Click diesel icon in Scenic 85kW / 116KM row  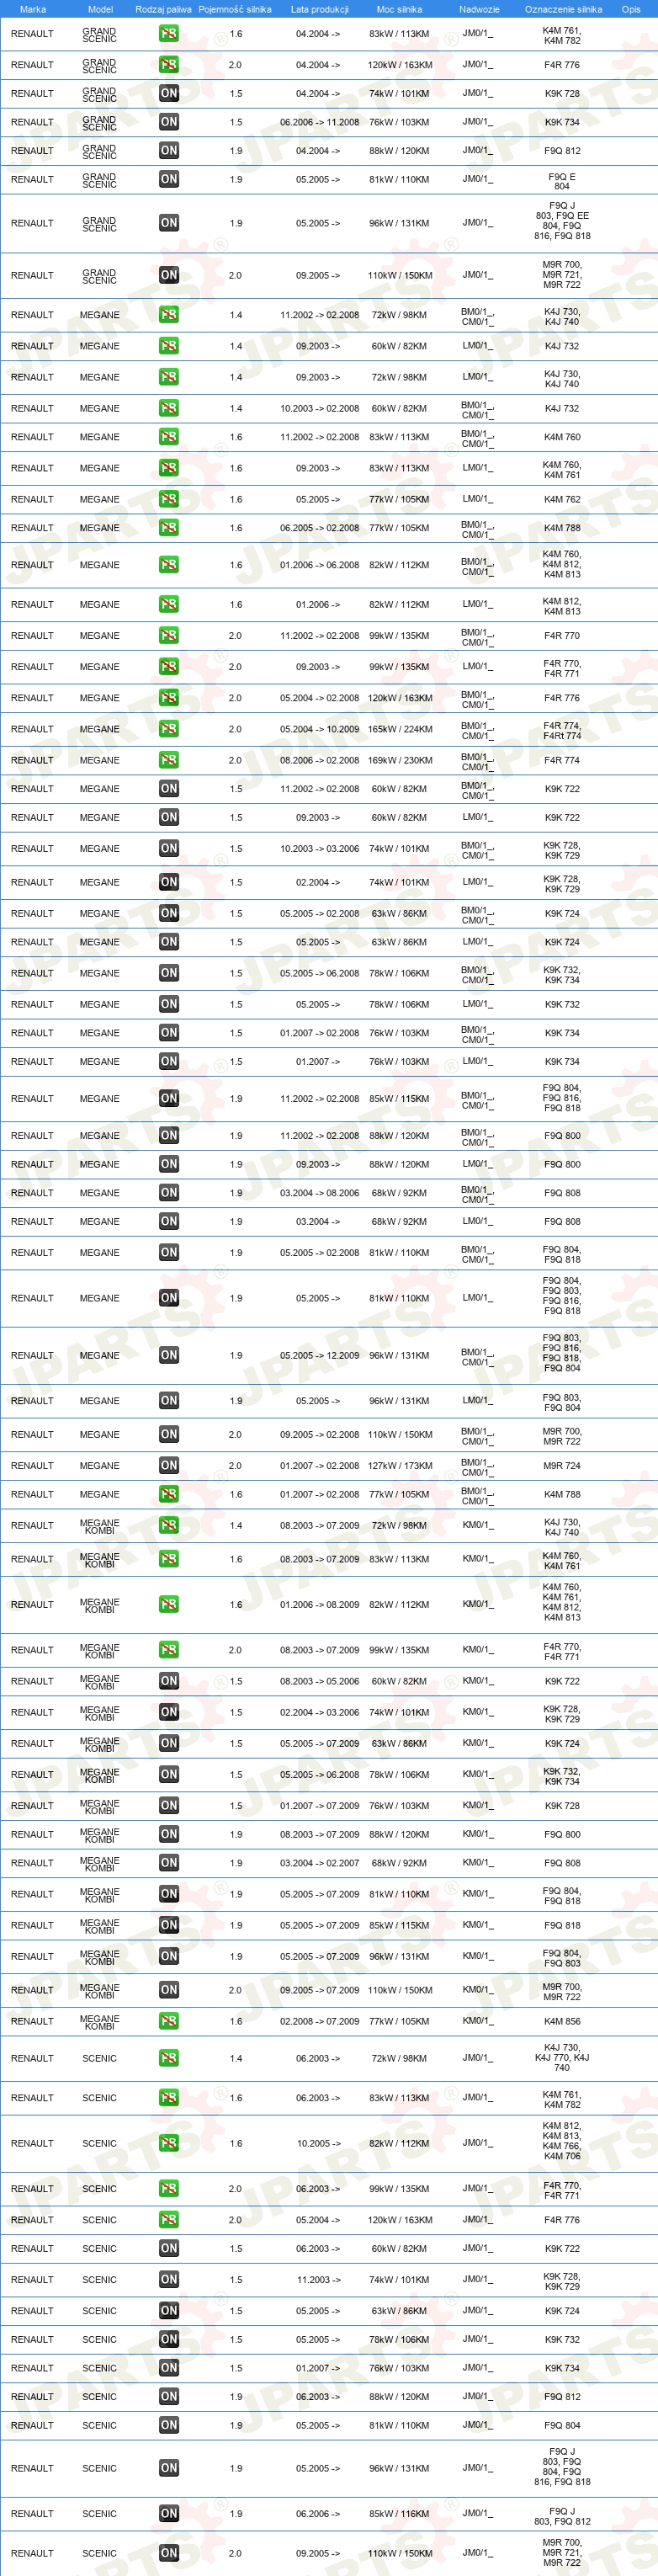168,2513
